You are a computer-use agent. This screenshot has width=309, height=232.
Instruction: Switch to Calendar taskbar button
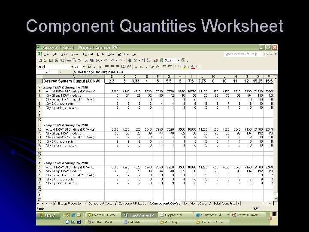tap(103, 215)
